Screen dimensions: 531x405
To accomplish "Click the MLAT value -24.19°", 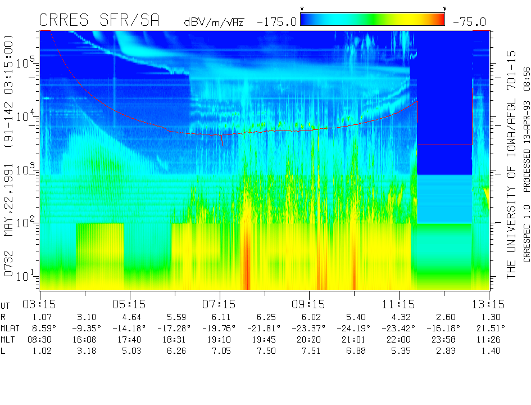I will tap(354, 328).
